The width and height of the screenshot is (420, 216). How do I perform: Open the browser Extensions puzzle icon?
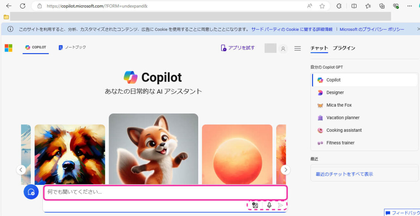point(339,6)
